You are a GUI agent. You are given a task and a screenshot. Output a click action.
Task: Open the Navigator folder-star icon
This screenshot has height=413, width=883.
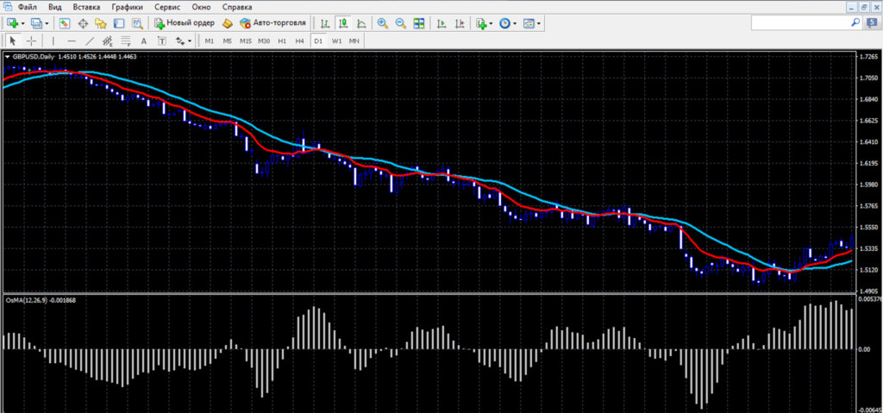pyautogui.click(x=101, y=23)
